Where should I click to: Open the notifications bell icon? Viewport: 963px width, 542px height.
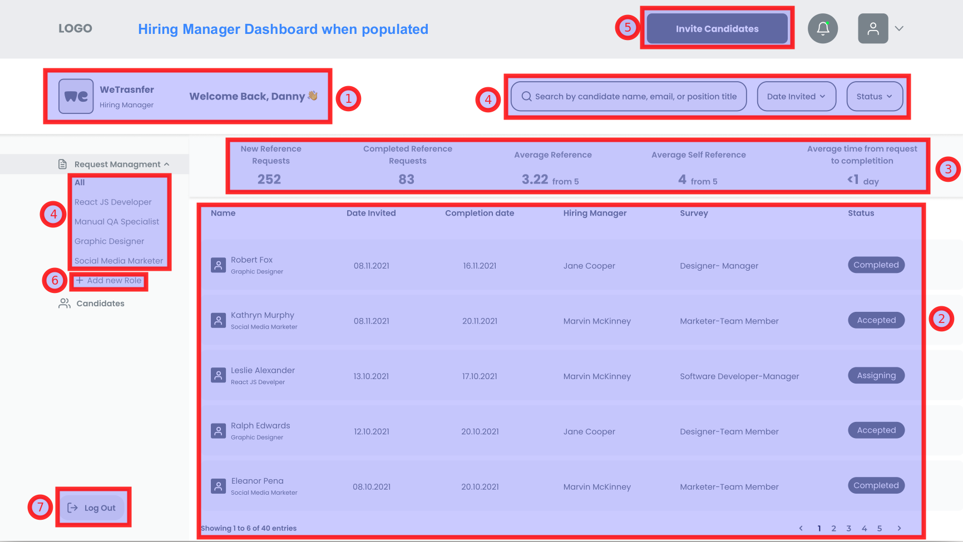[823, 28]
